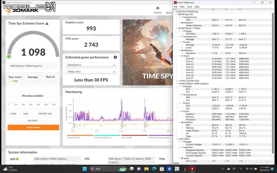Screen dimensions: 277x173
Task: Launch Microsoft Edge from the taskbar
Action: [x=154, y=169]
